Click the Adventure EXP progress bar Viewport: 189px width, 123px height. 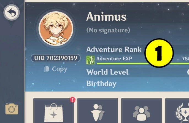143,63
